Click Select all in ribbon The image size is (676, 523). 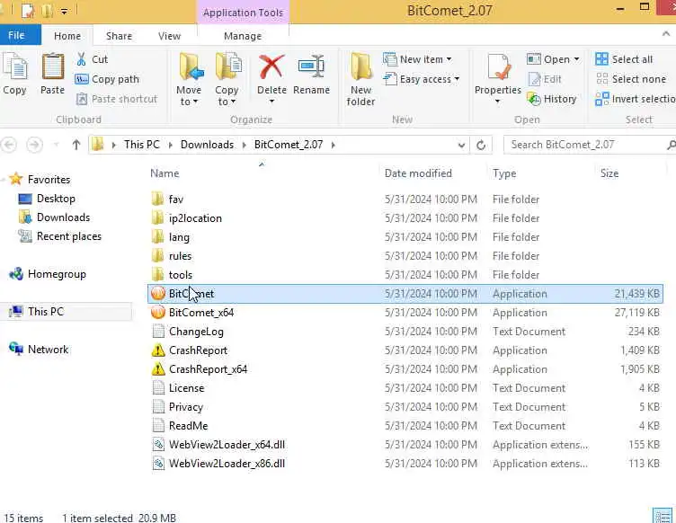click(624, 59)
